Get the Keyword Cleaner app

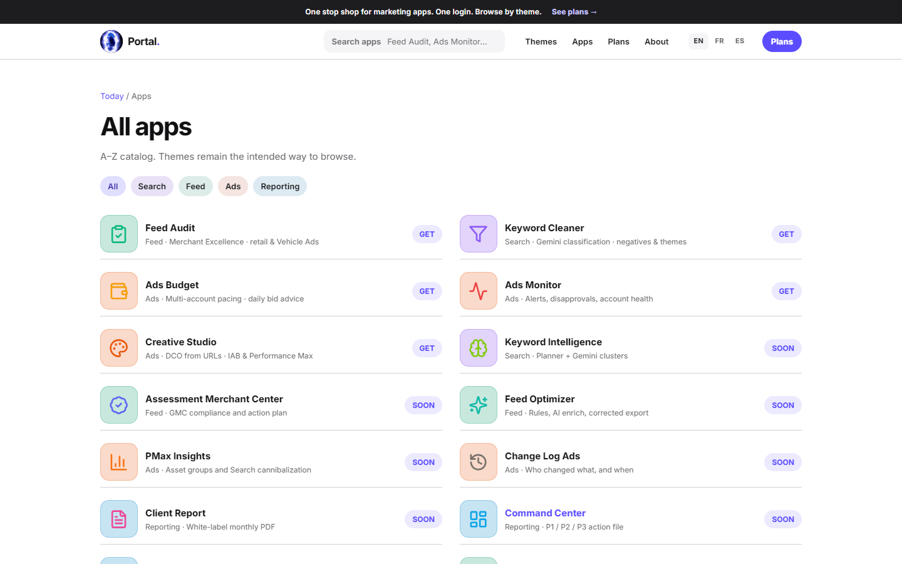point(787,234)
